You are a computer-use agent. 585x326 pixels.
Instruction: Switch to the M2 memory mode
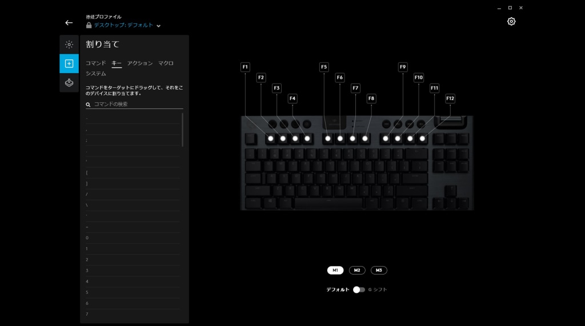click(357, 270)
